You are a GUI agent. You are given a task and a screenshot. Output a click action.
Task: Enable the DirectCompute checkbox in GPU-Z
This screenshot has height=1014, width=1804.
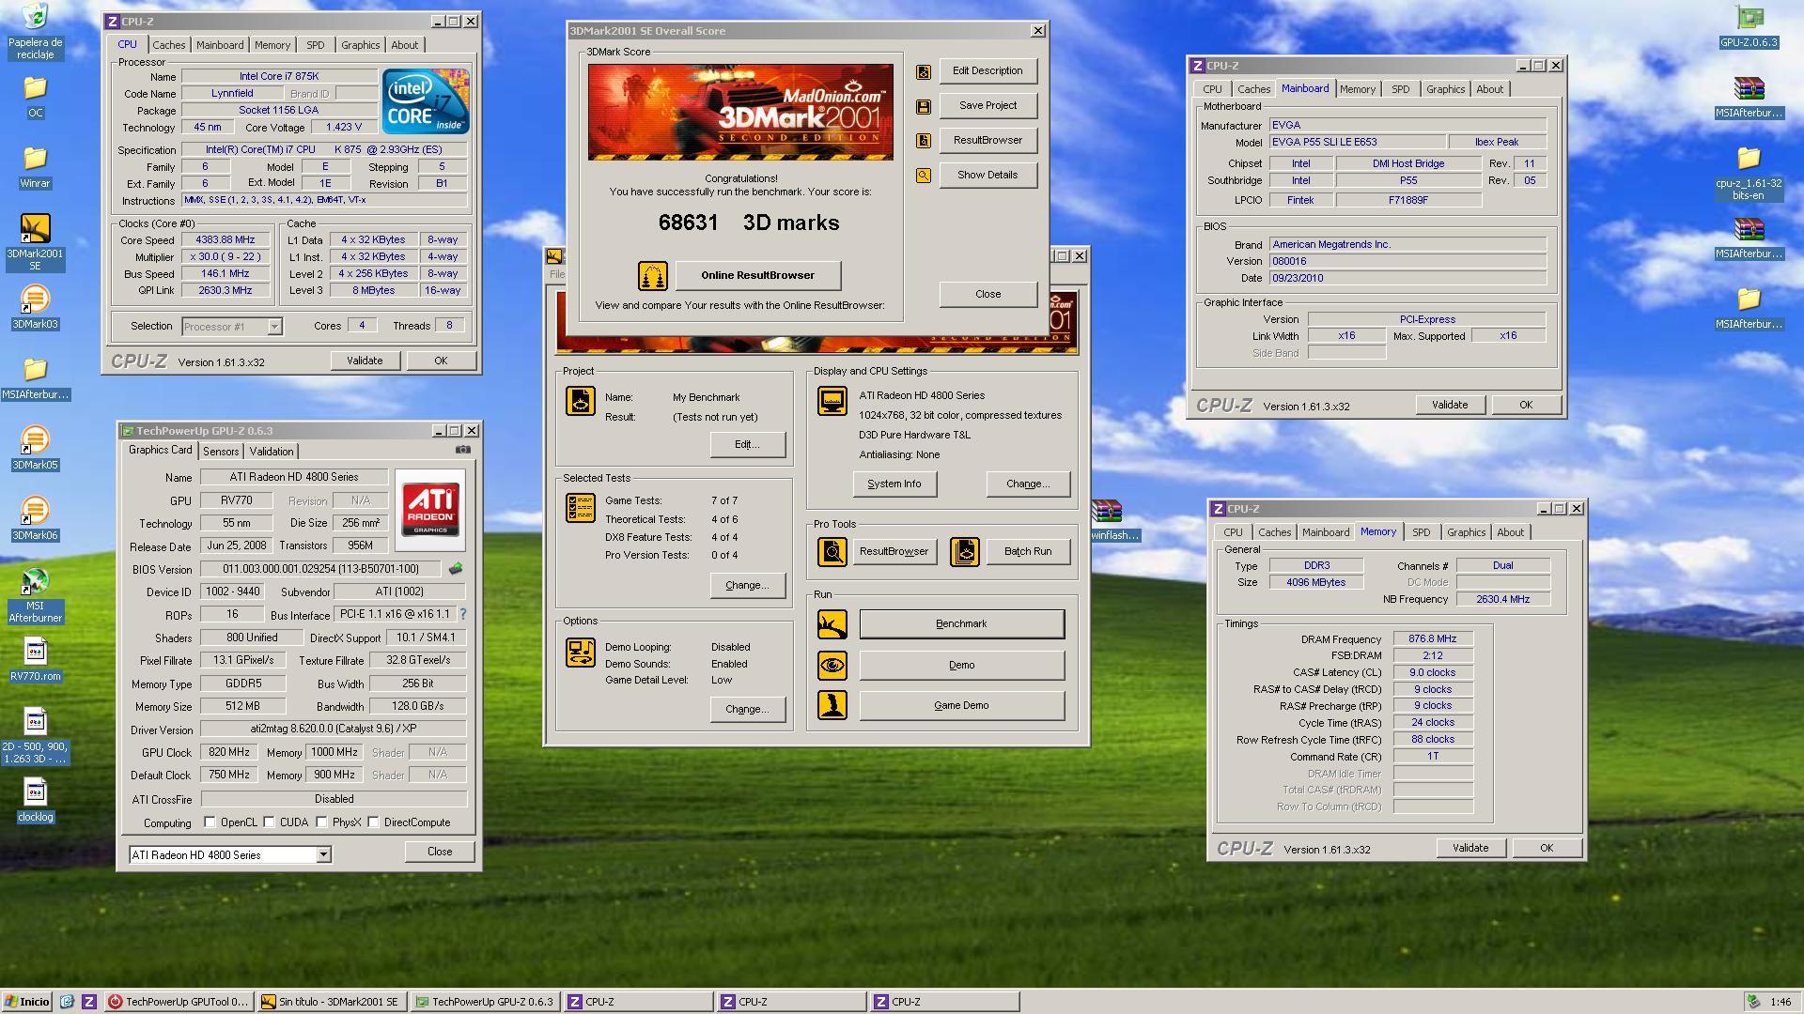pos(374,822)
